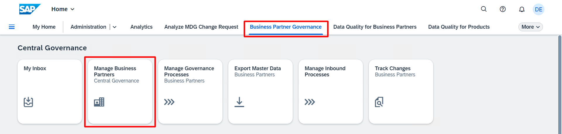Open Manage Governance Processes tile title

click(x=189, y=71)
